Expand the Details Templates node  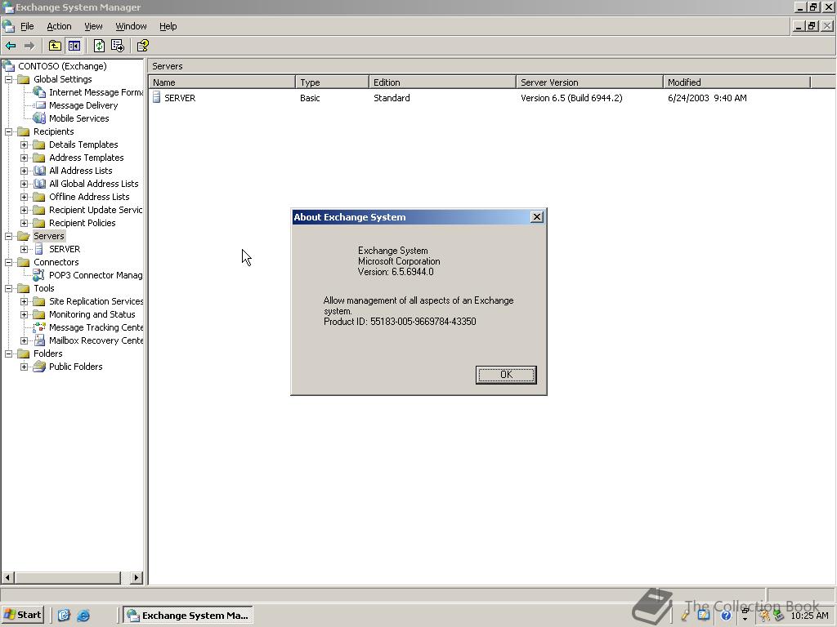coord(24,145)
